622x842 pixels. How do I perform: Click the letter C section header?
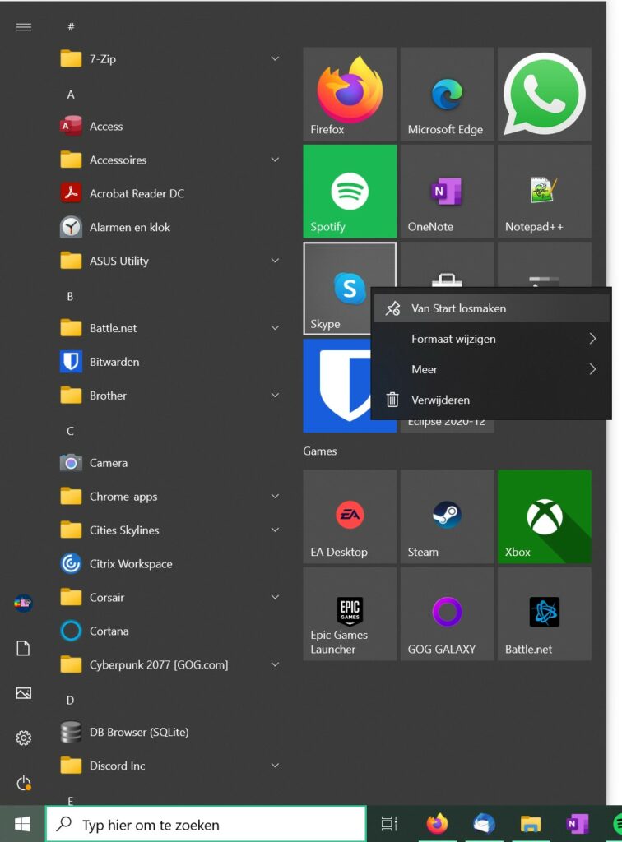click(x=71, y=431)
